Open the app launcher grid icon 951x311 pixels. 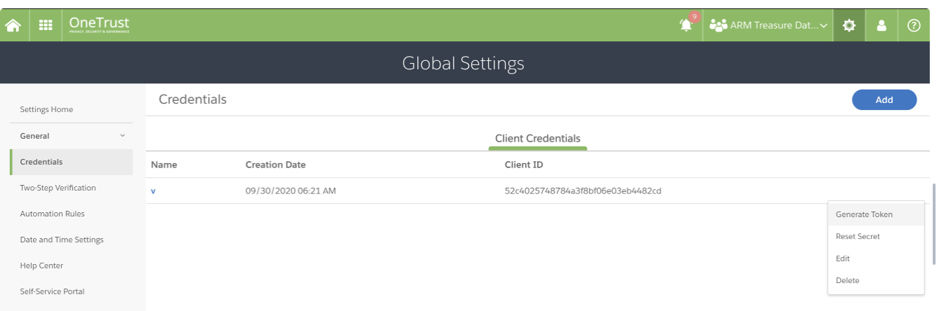[46, 26]
